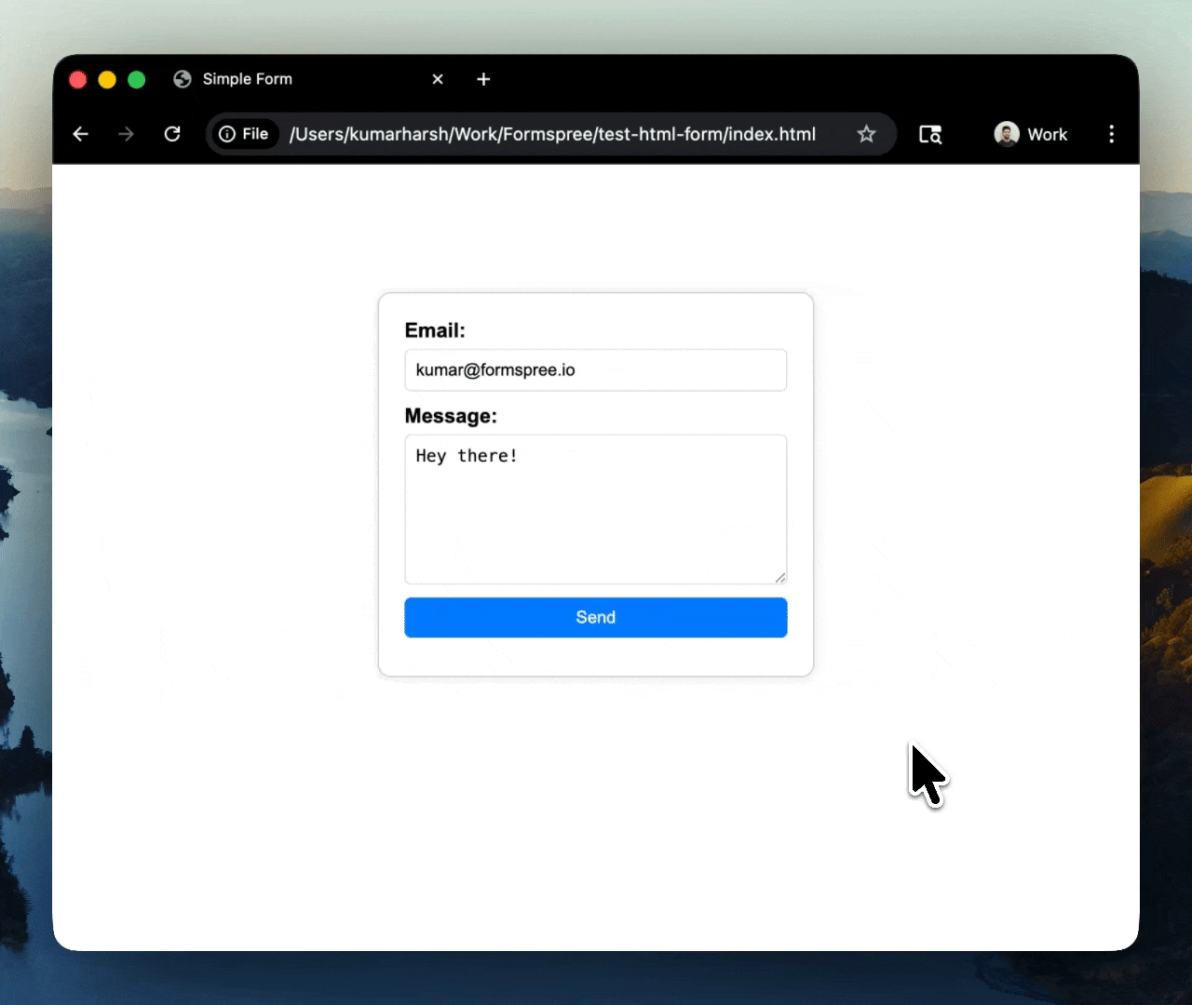The height and width of the screenshot is (1005, 1192).
Task: Click the Email: label
Action: coord(435,330)
